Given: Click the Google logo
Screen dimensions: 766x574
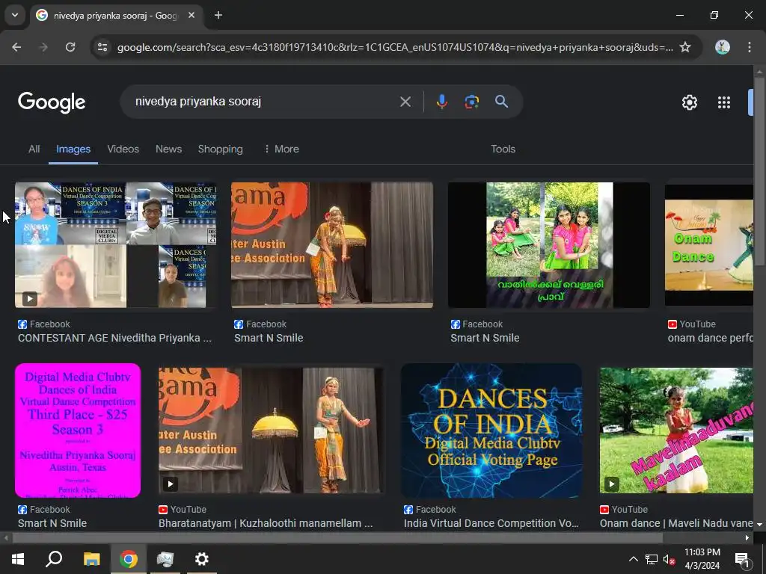Looking at the screenshot, I should 52,102.
